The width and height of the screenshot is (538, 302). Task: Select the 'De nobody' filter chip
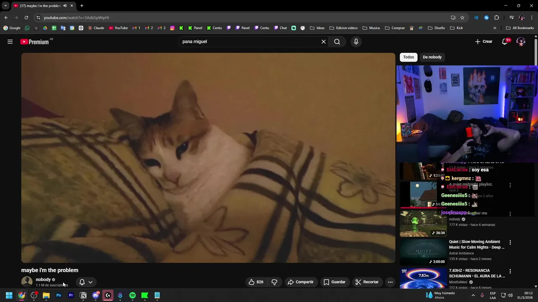coord(432,57)
